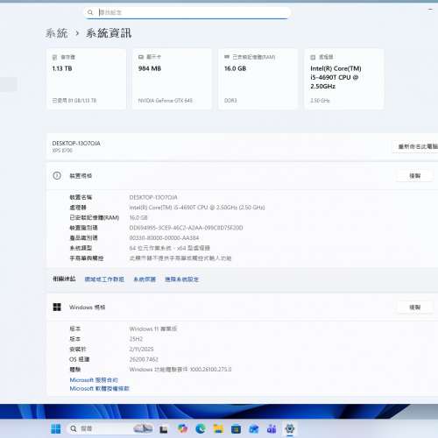
Task: Click the processor value ending in (2.50 GHz)
Action: click(x=197, y=208)
